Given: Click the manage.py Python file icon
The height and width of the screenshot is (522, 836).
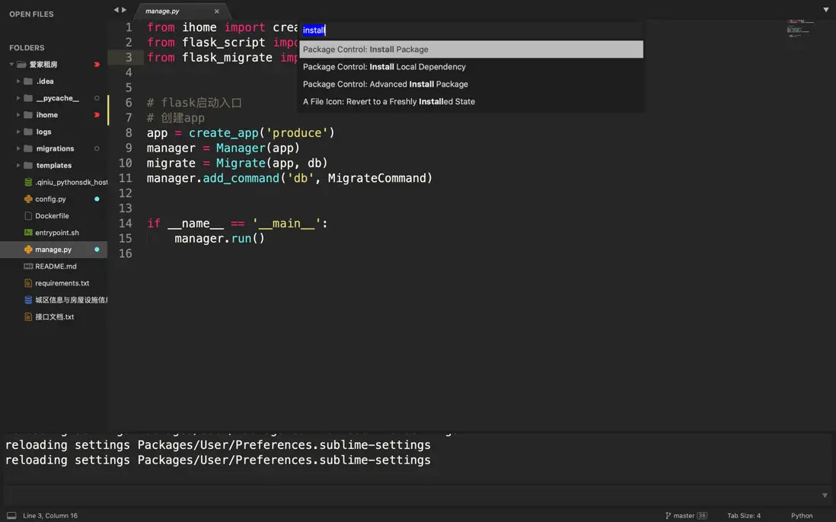Looking at the screenshot, I should (28, 250).
